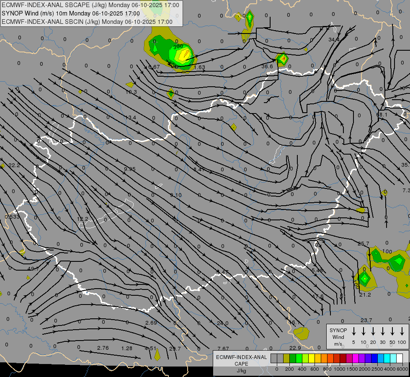The image size is (410, 377).
Task: Click the 20 m/s wind arrow in legend
Action: [373, 331]
